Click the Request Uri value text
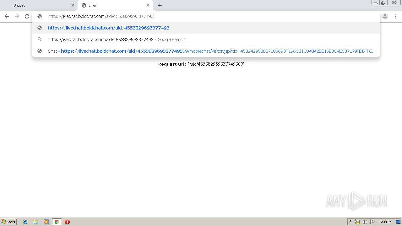 (216, 64)
